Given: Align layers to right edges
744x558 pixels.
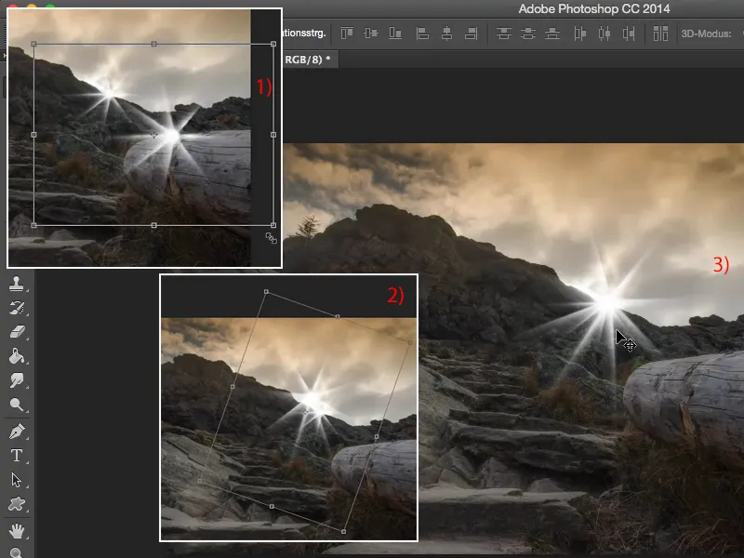Looking at the screenshot, I should click(x=471, y=33).
